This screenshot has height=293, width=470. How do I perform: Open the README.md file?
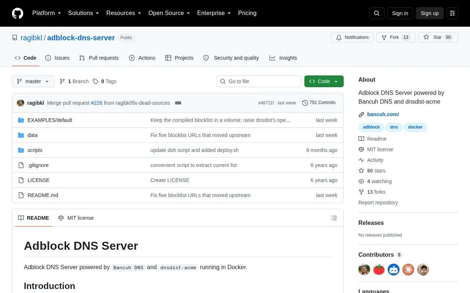click(43, 195)
